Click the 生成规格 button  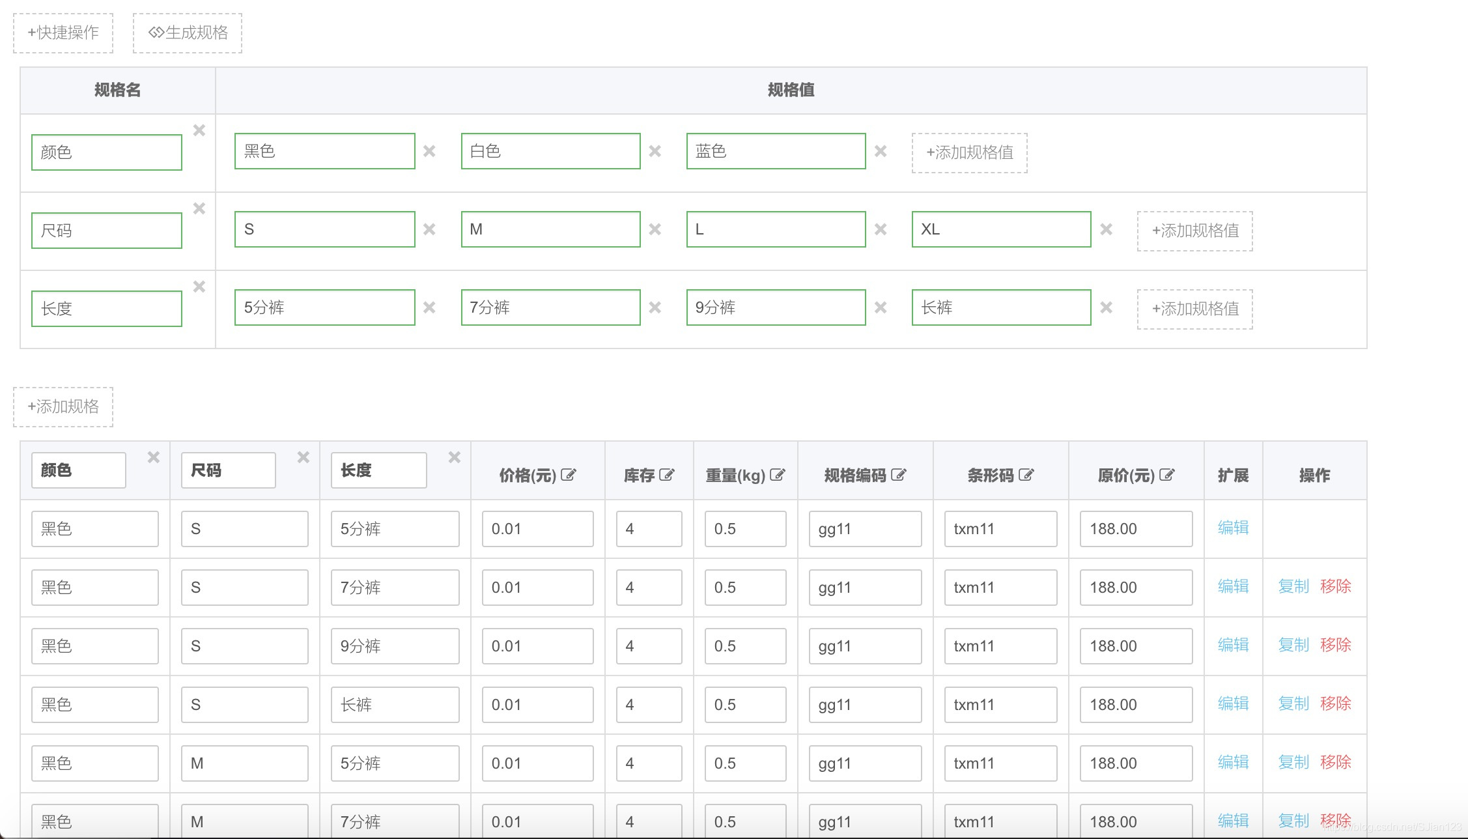[x=188, y=33]
